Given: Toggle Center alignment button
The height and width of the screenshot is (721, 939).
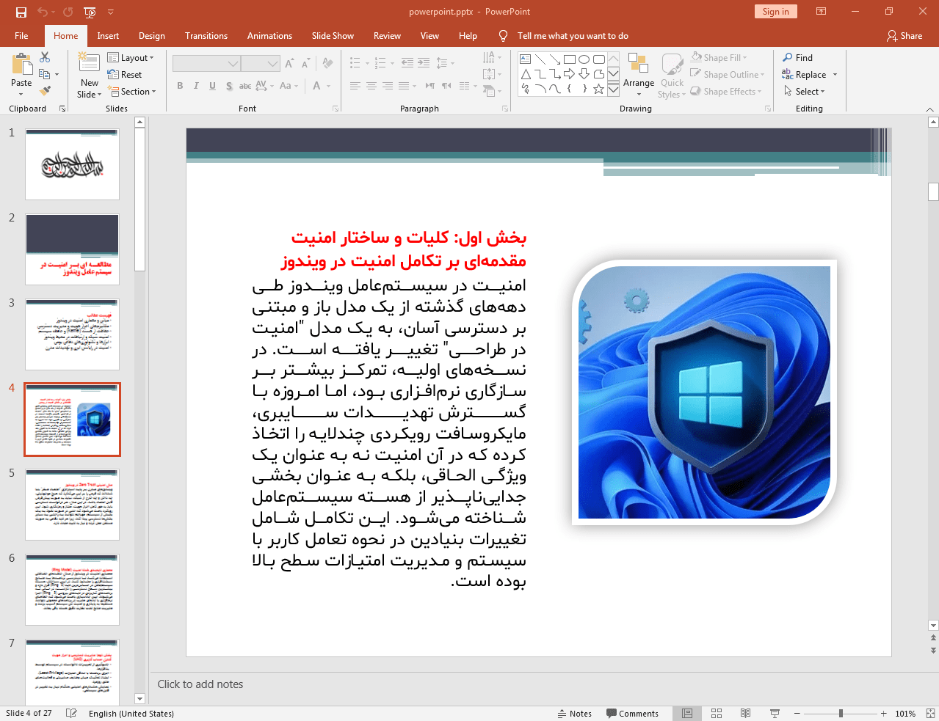Looking at the screenshot, I should (x=371, y=86).
